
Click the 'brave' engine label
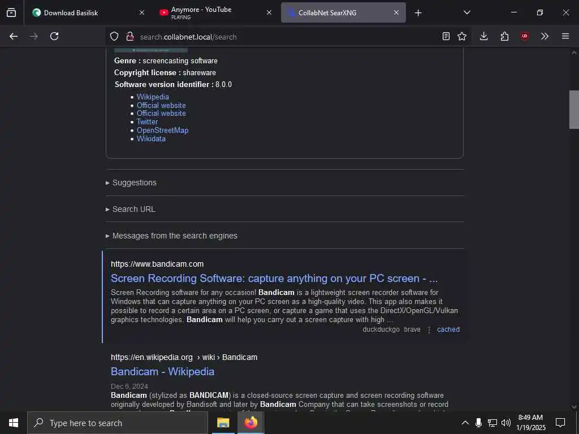click(412, 329)
